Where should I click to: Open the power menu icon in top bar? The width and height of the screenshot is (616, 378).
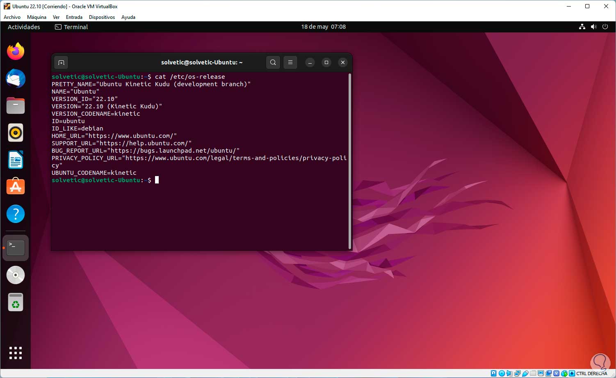click(x=605, y=27)
